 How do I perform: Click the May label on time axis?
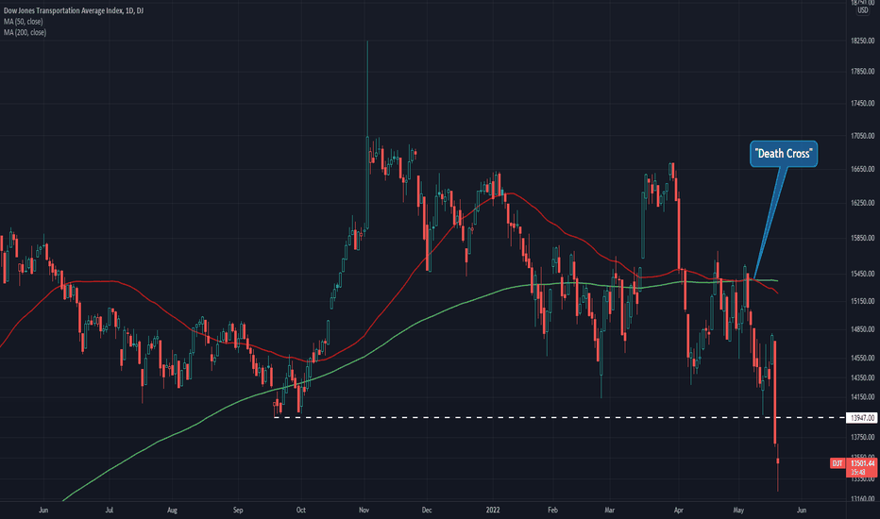click(x=738, y=510)
